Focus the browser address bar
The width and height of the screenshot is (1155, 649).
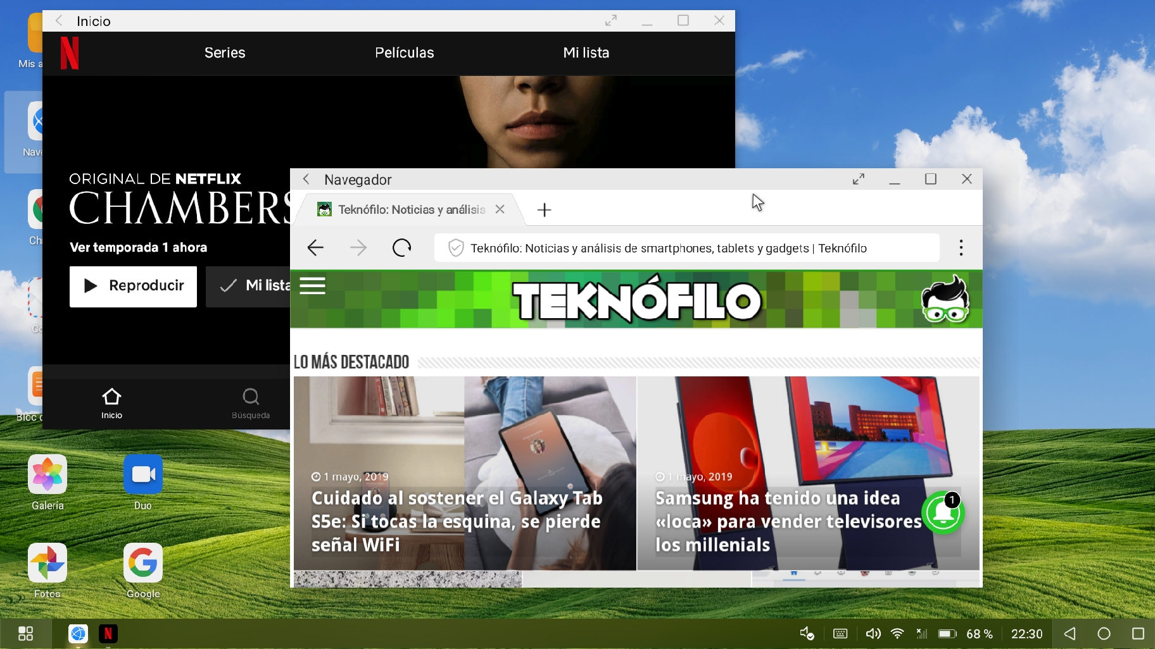(687, 248)
